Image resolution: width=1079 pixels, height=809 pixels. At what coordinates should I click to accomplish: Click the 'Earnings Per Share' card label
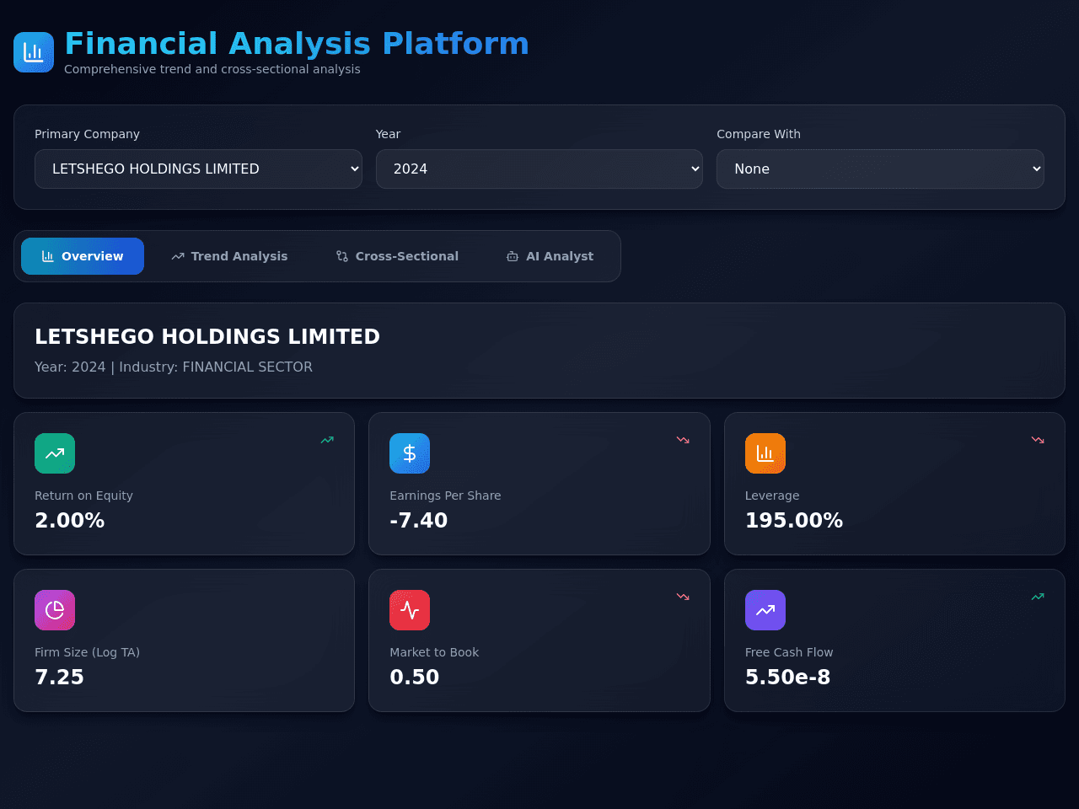point(445,496)
